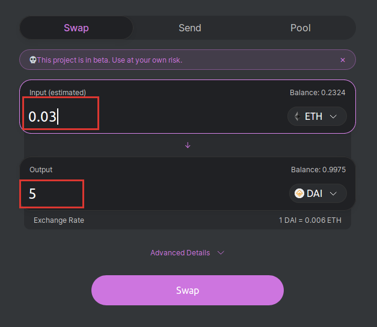Click the 1 DAI = 0.006 ETH rate

pyautogui.click(x=310, y=220)
